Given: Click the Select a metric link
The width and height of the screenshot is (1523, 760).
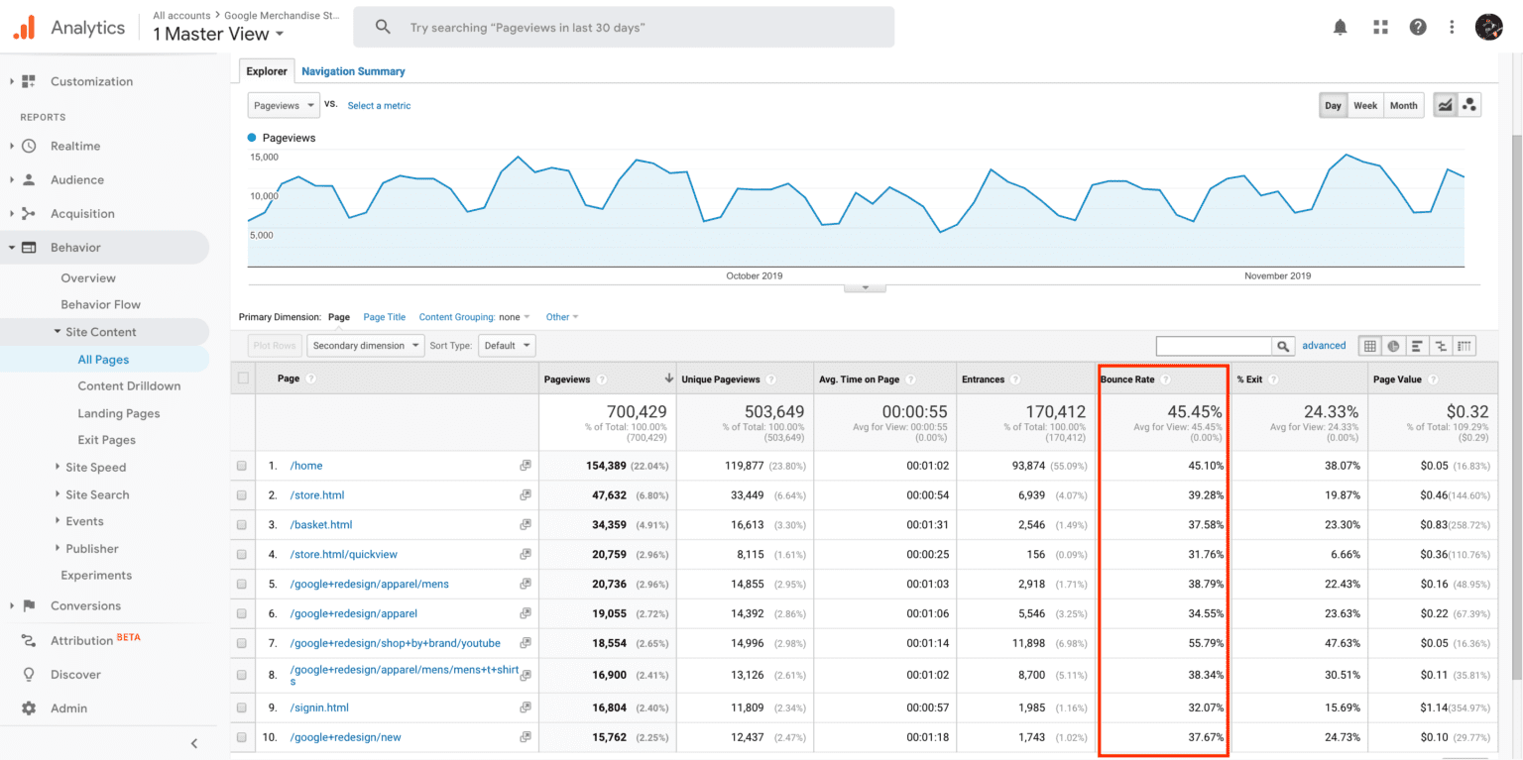Looking at the screenshot, I should 379,106.
